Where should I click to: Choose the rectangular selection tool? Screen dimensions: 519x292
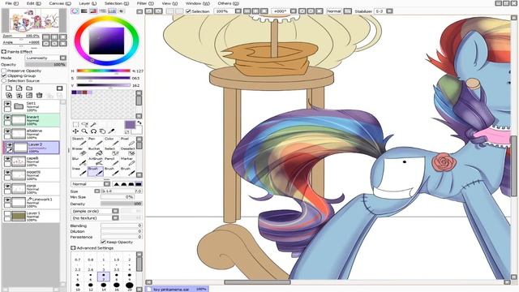(75, 124)
